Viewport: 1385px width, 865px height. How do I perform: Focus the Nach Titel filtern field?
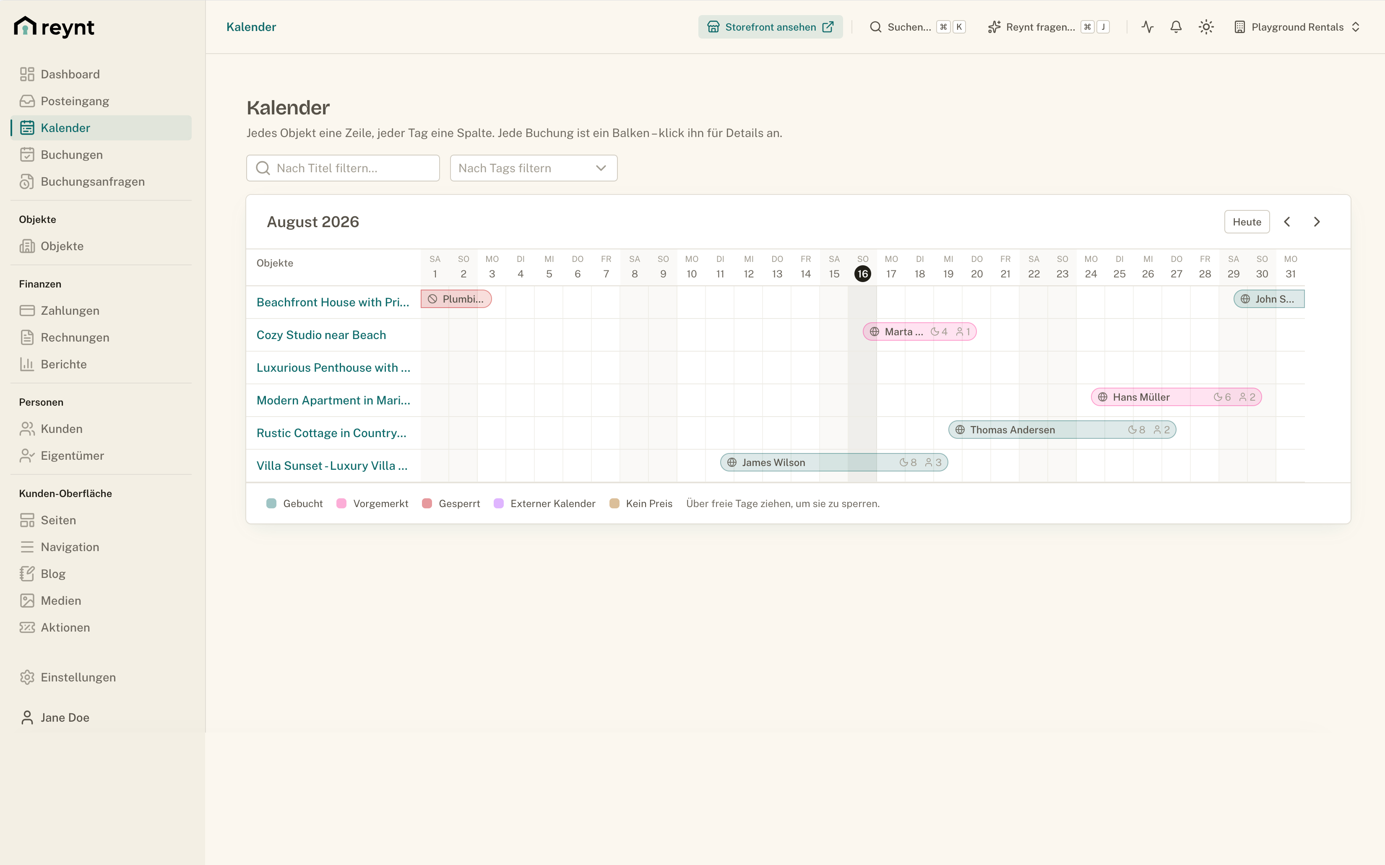(343, 168)
